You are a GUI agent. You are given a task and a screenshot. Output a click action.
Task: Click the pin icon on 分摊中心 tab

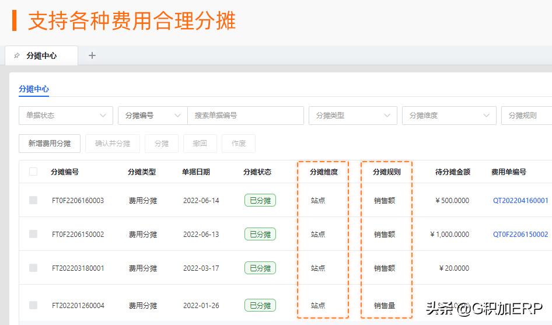click(16, 55)
